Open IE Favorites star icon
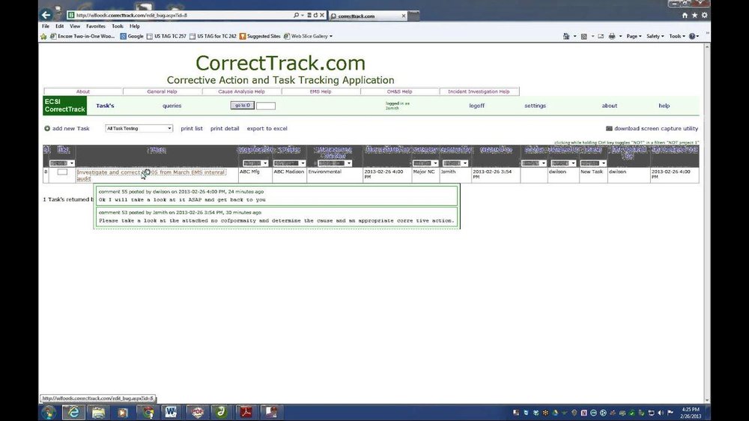 tap(694, 15)
